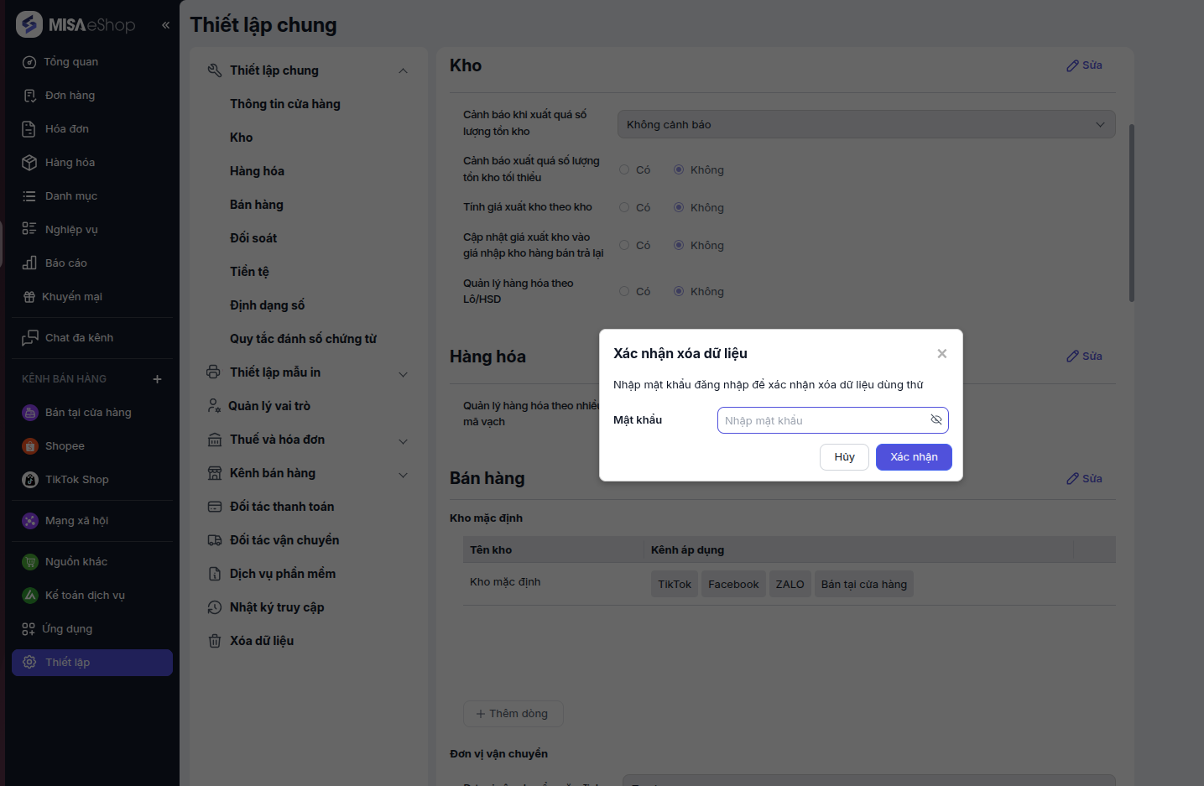Click the Xóa dữ liệu trash icon
Screen dimensions: 1204x786
pos(215,641)
